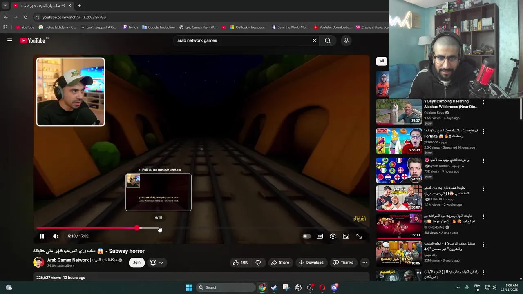Seek the video progress bar
Image resolution: width=523 pixels, height=294 pixels.
click(202, 228)
